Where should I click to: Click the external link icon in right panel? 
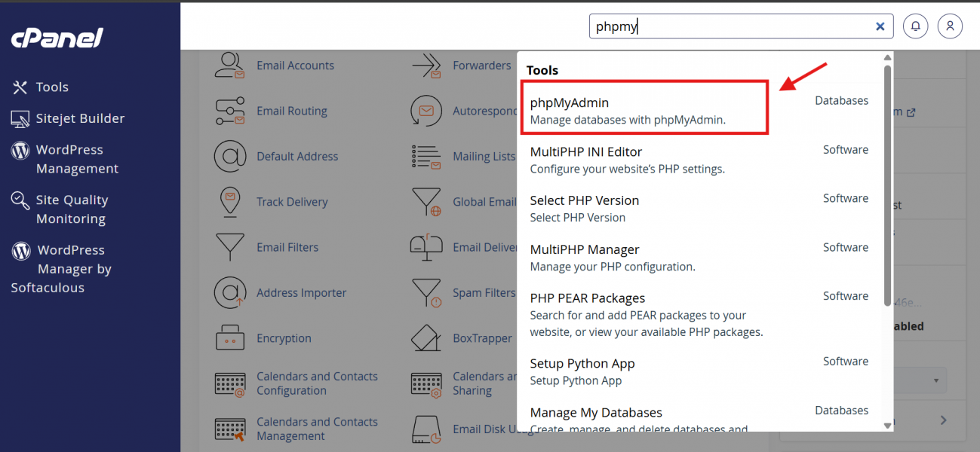911,112
